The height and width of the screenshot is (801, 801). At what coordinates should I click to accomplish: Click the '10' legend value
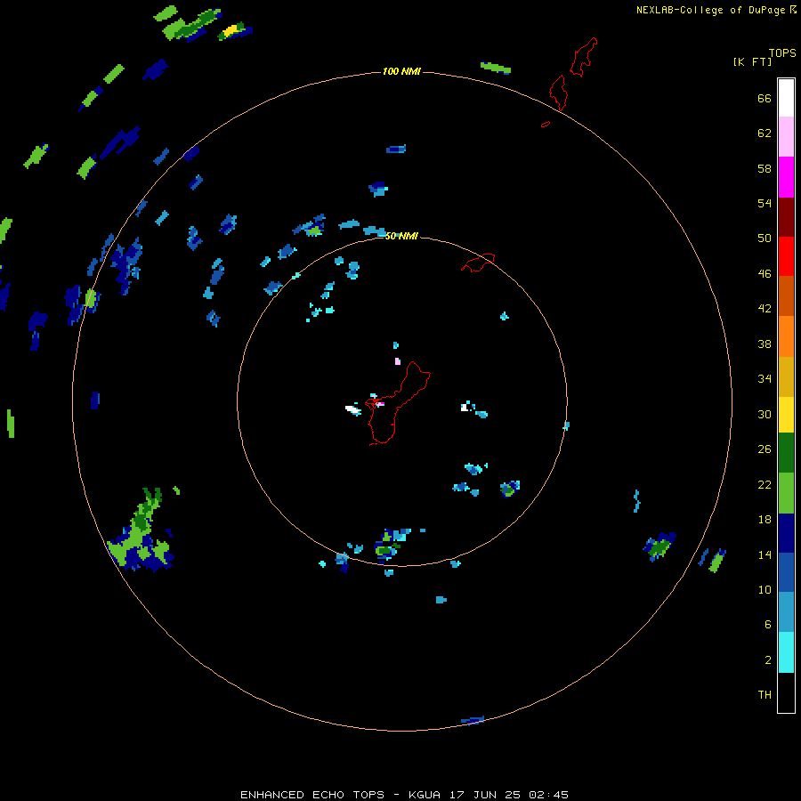pos(765,589)
